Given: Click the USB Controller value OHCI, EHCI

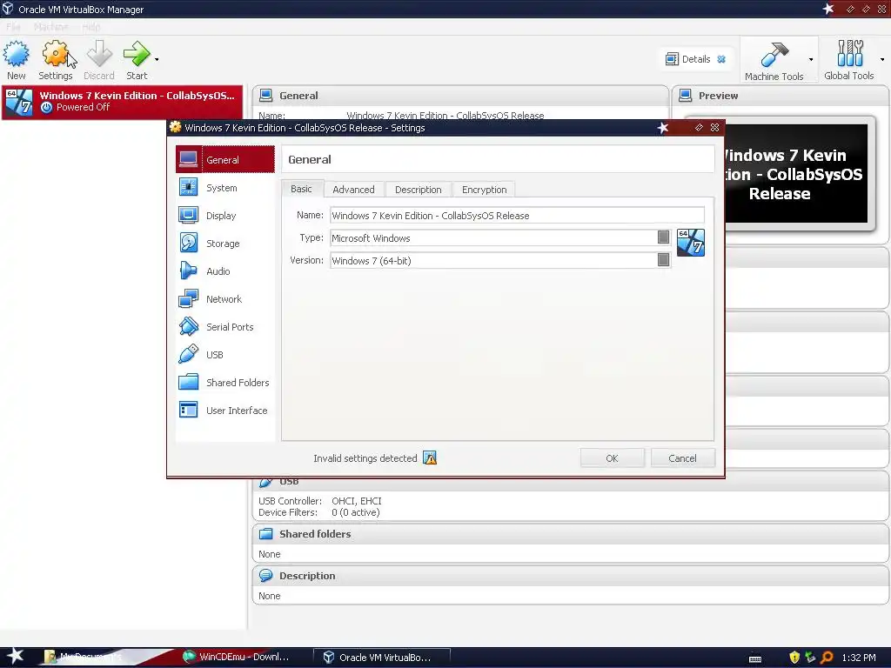Looking at the screenshot, I should click(x=356, y=501).
